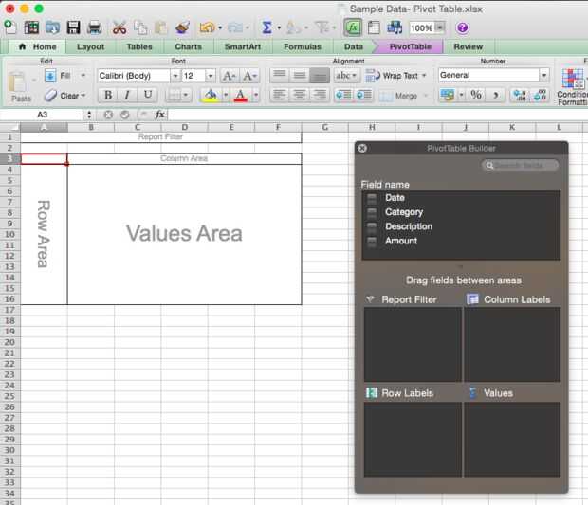Click the increase indent icon
The height and width of the screenshot is (505, 588).
364,95
